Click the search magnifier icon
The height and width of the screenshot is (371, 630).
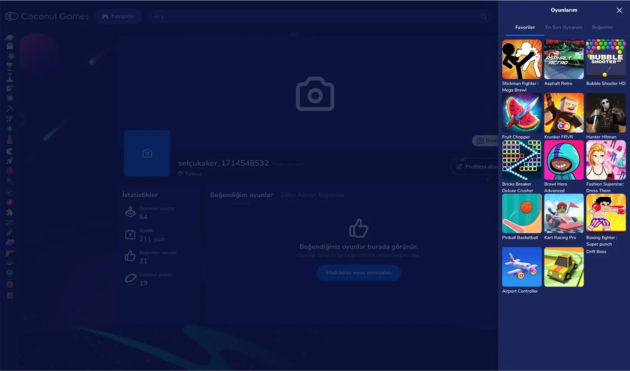coord(484,17)
